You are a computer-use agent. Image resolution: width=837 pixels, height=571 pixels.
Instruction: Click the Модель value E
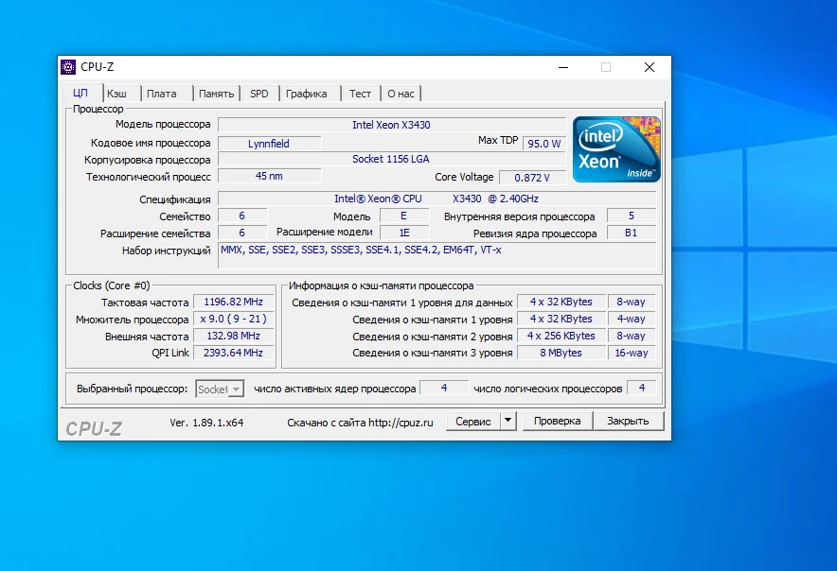coord(404,216)
